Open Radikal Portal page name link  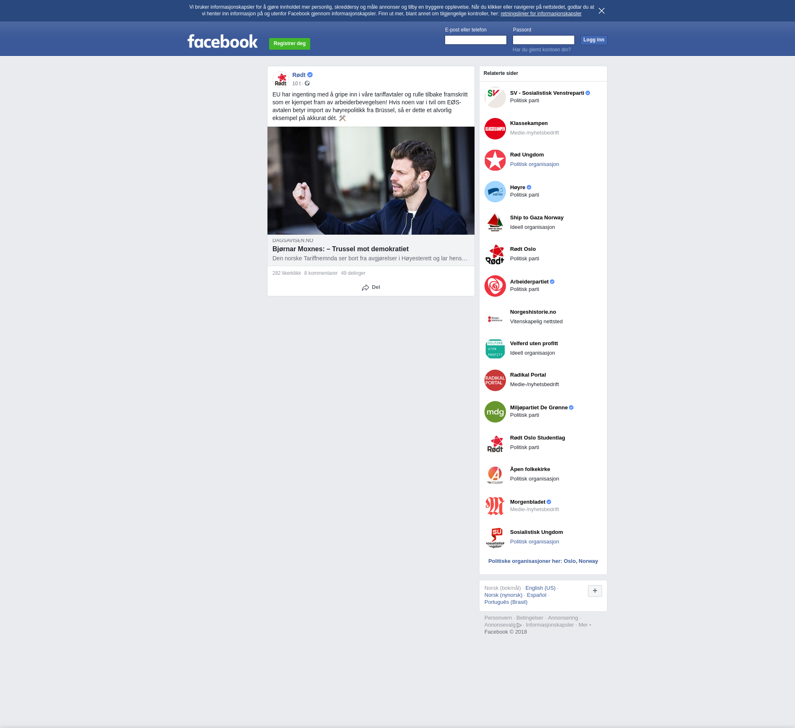[x=528, y=375]
